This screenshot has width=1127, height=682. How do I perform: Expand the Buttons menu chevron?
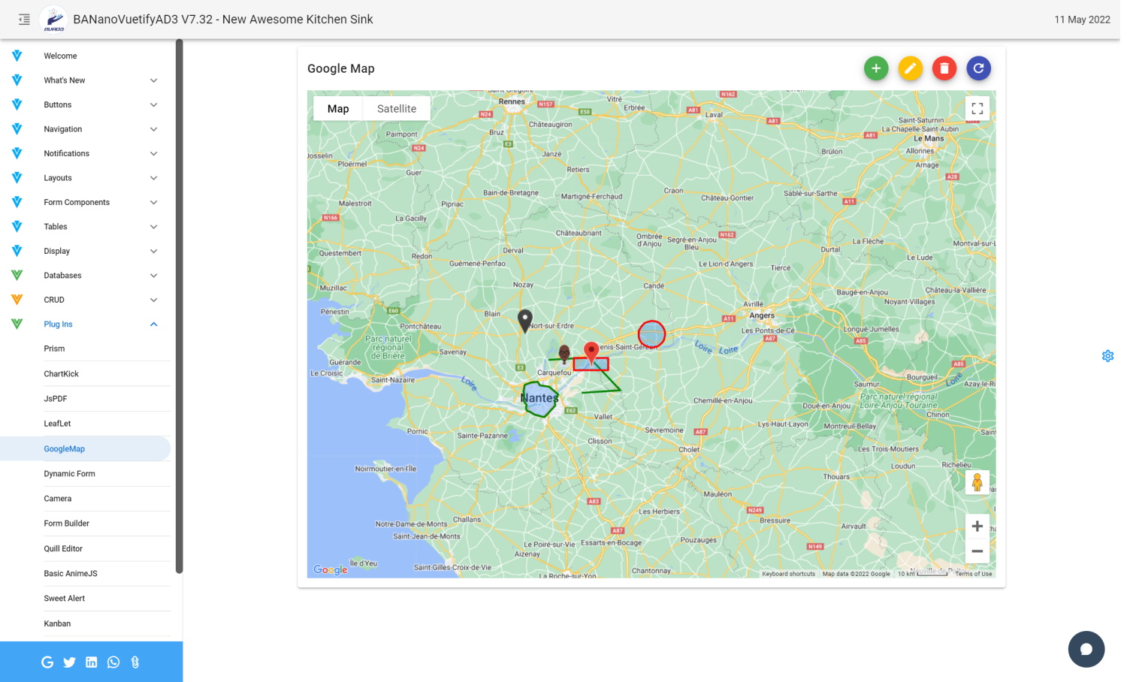click(153, 105)
